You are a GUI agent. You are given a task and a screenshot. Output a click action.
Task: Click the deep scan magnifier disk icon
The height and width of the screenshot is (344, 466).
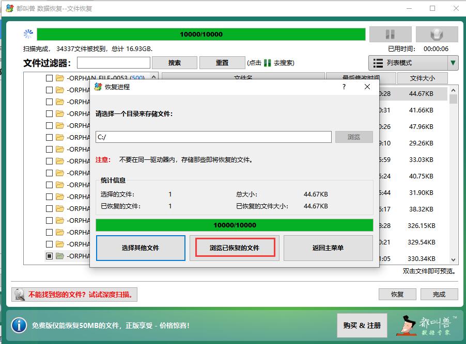[x=20, y=294]
